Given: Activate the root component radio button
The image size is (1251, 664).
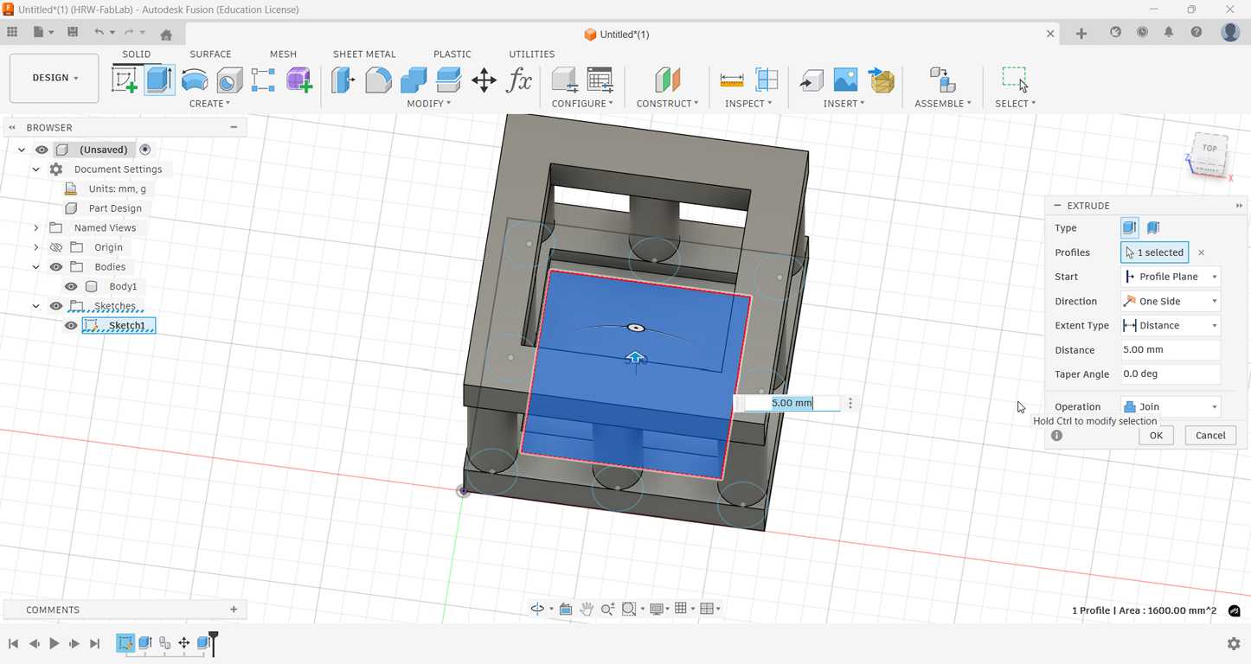Looking at the screenshot, I should coord(145,150).
